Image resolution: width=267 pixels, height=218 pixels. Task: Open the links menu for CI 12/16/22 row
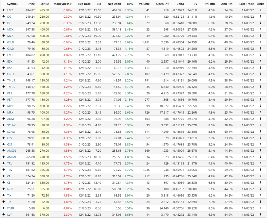[x=260, y=176]
